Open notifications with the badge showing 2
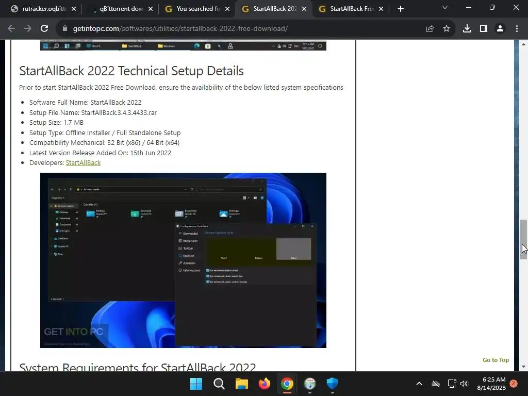Image resolution: width=528 pixels, height=396 pixels. pyautogui.click(x=514, y=384)
